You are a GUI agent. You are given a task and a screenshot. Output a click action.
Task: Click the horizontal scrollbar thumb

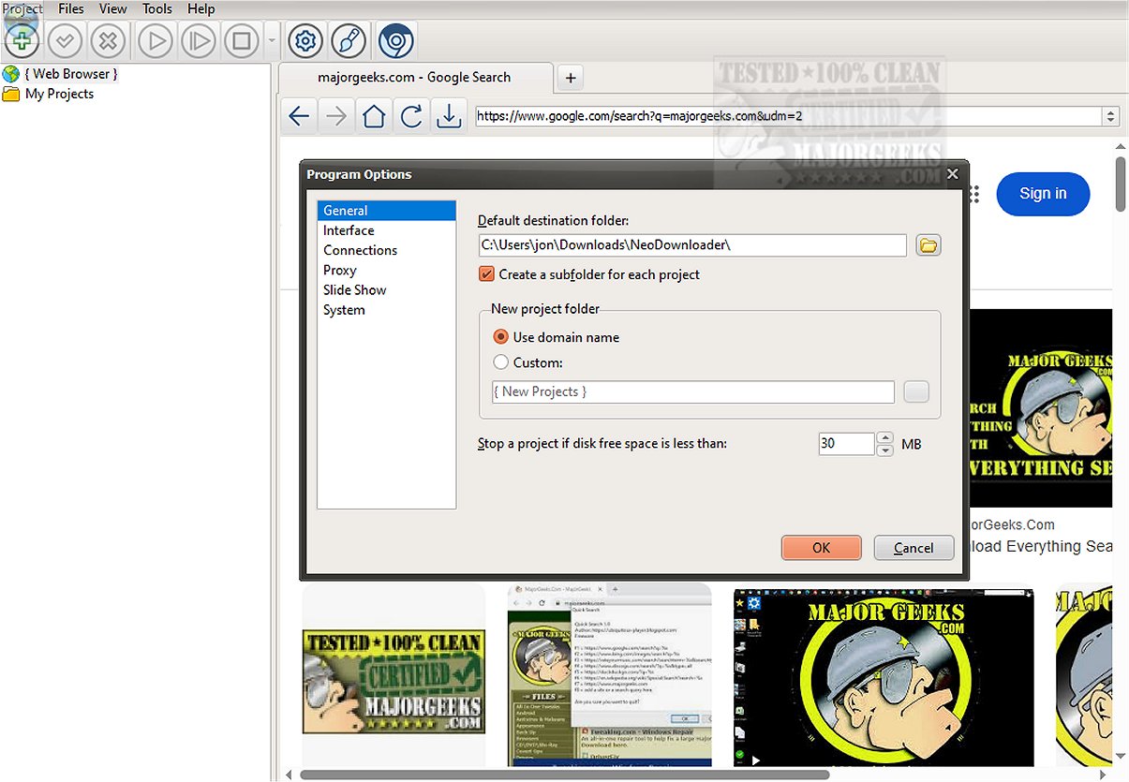(x=564, y=775)
